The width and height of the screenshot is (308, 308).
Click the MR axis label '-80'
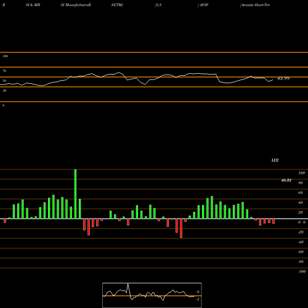[301, 262]
